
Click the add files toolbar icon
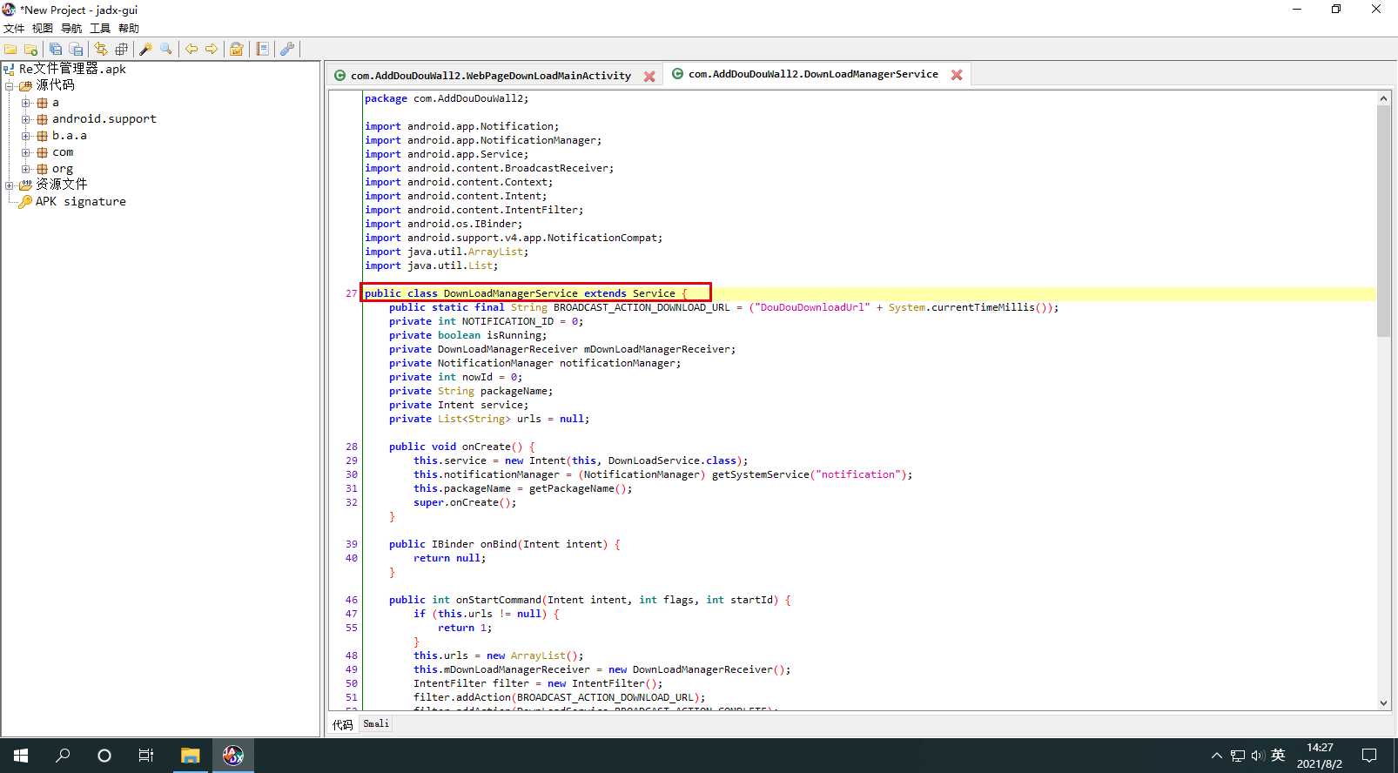click(x=31, y=50)
